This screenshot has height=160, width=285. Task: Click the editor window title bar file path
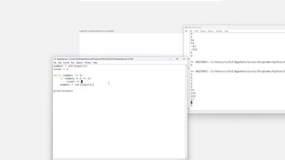[101, 59]
